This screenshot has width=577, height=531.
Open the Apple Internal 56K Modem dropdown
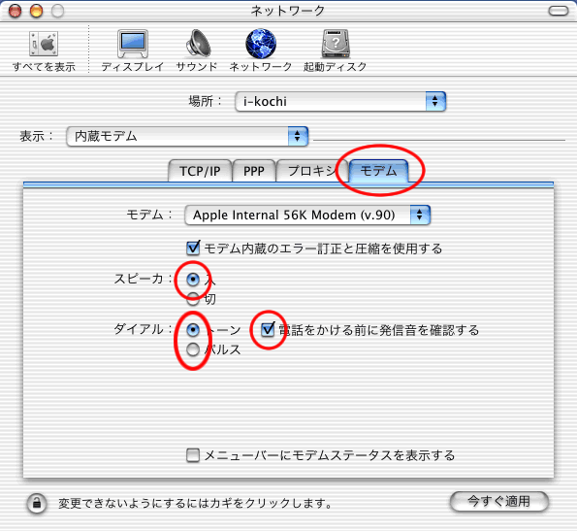coord(307,216)
